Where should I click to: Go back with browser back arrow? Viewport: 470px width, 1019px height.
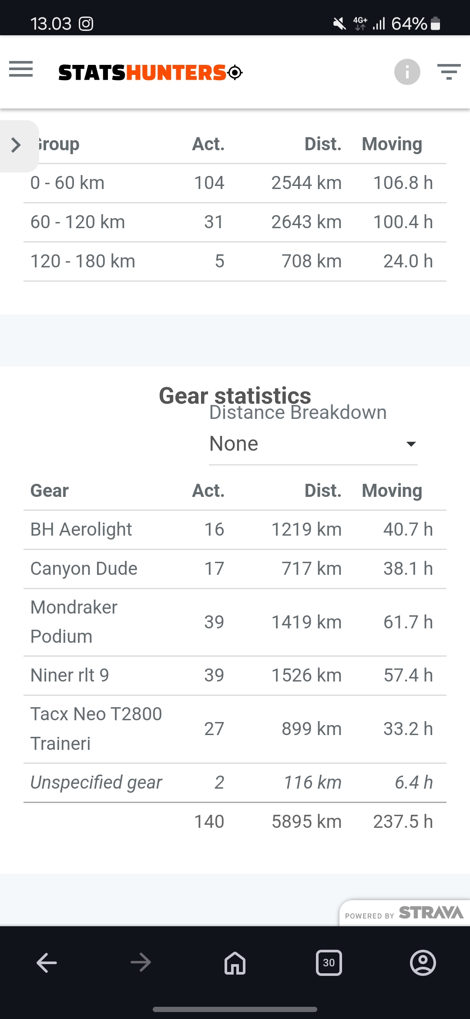coord(47,962)
